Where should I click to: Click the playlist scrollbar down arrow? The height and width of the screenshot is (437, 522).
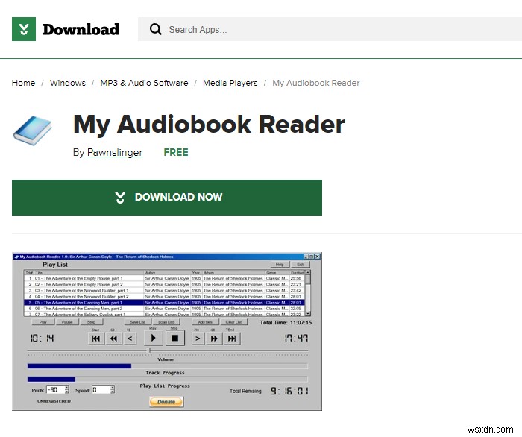click(x=308, y=313)
